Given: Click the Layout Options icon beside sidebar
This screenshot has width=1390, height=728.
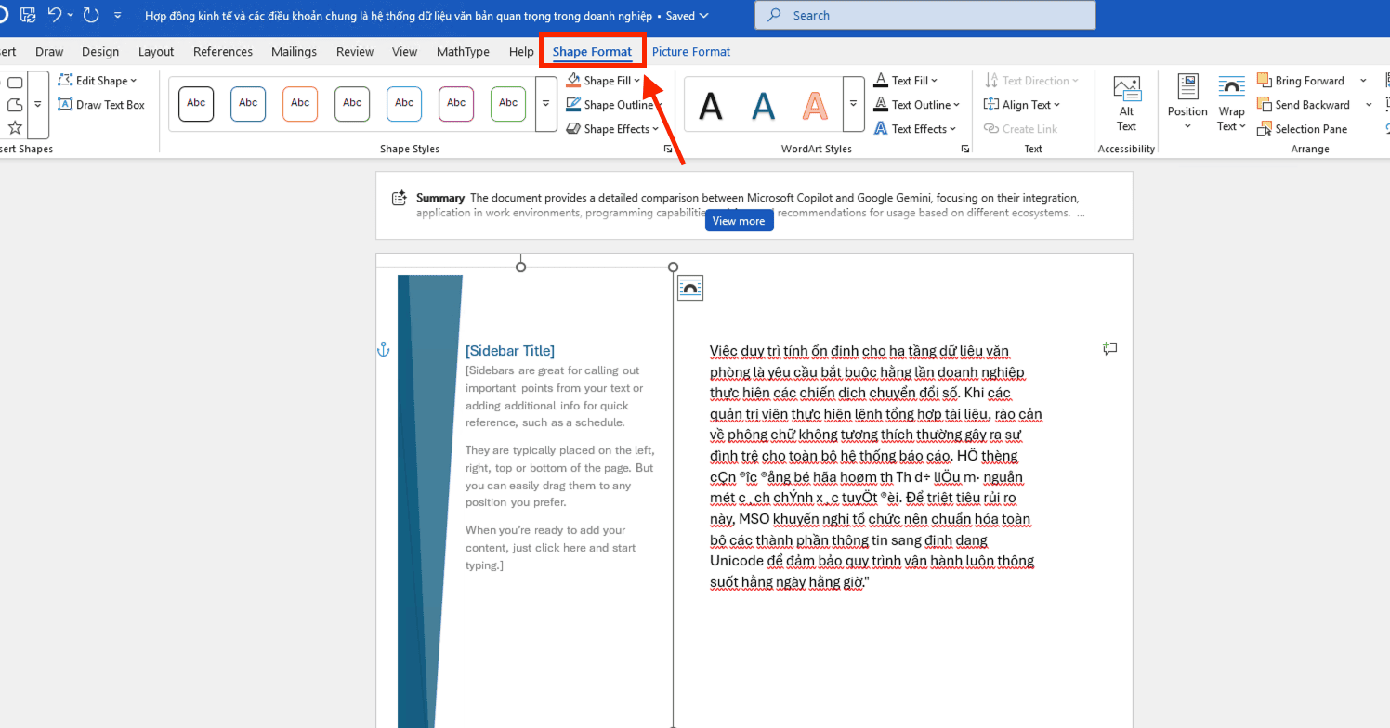Looking at the screenshot, I should coord(689,288).
